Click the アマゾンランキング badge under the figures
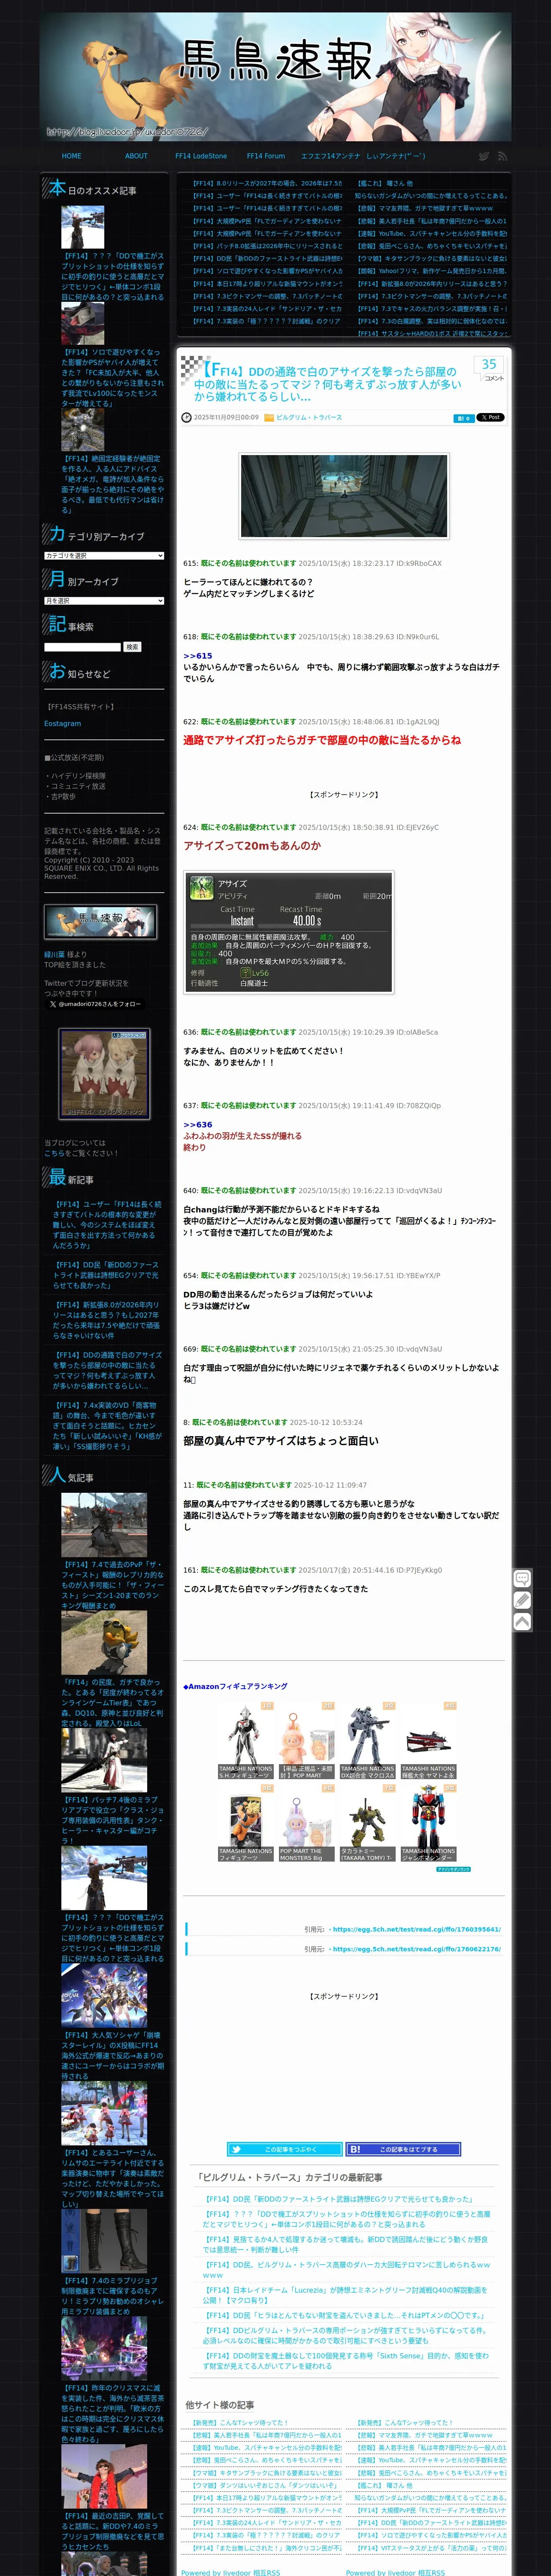Screen dimensions: 551x2576 [x=453, y=1869]
